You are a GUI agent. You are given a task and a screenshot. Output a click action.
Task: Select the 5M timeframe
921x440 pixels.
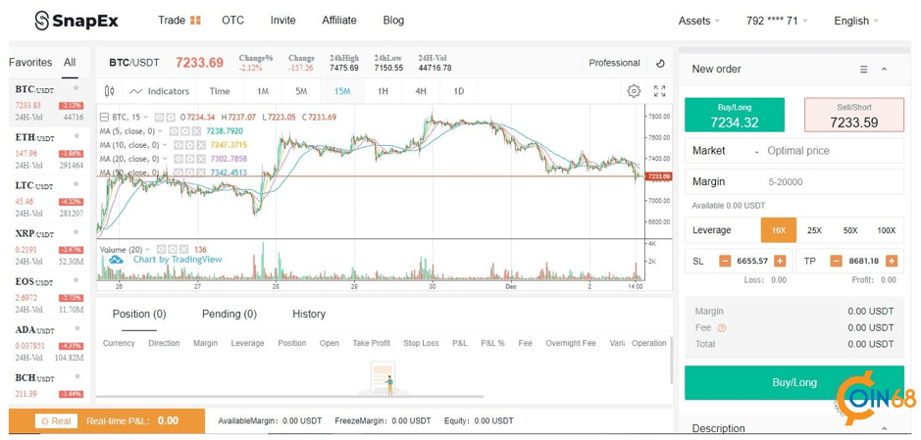pyautogui.click(x=301, y=91)
